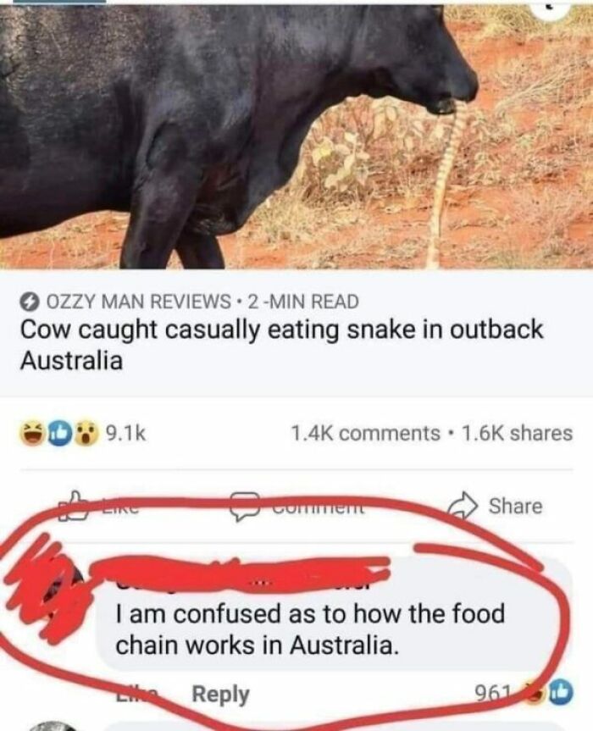
Task: Open the cow photo thumbnail
Action: (296, 135)
